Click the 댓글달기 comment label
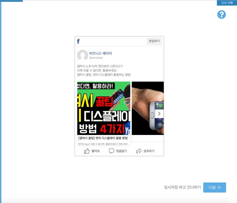Viewport: 237px width, 203px height. coord(121,151)
